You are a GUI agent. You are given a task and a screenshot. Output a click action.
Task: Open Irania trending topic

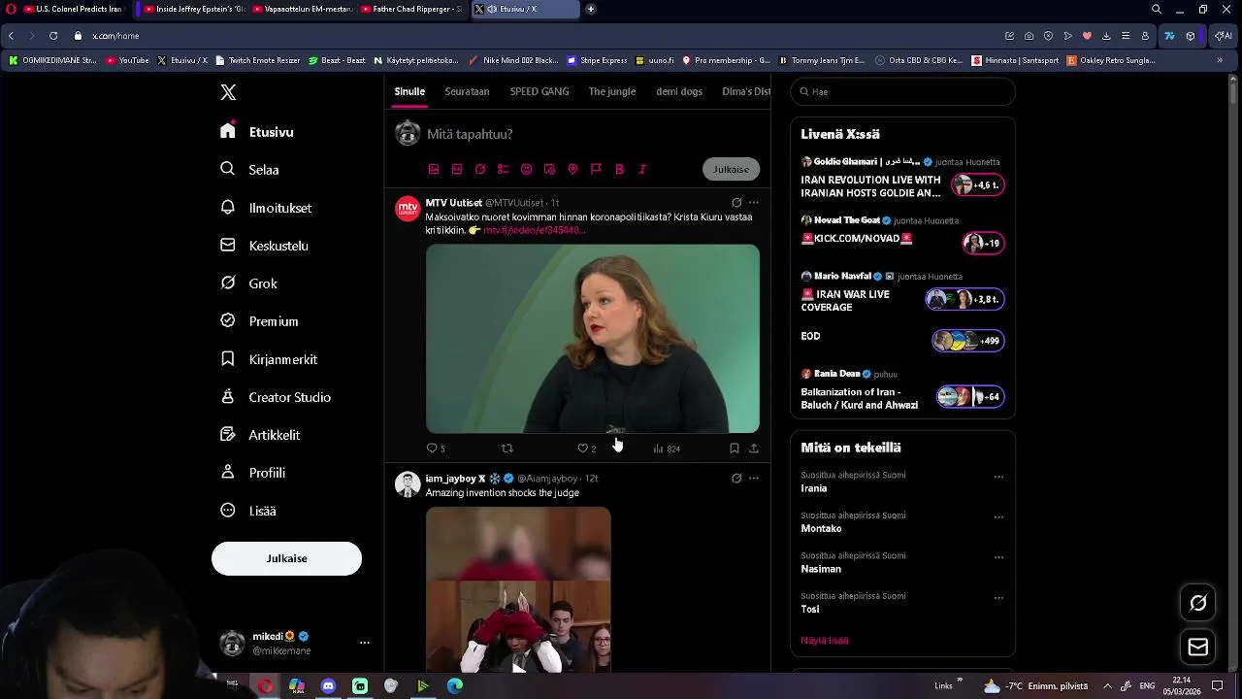point(813,488)
